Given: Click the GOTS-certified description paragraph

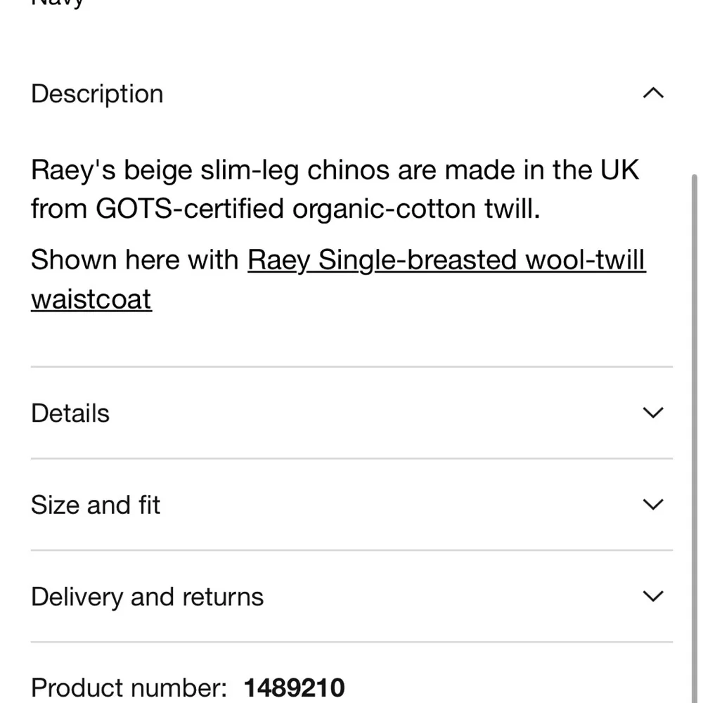Looking at the screenshot, I should [x=335, y=188].
